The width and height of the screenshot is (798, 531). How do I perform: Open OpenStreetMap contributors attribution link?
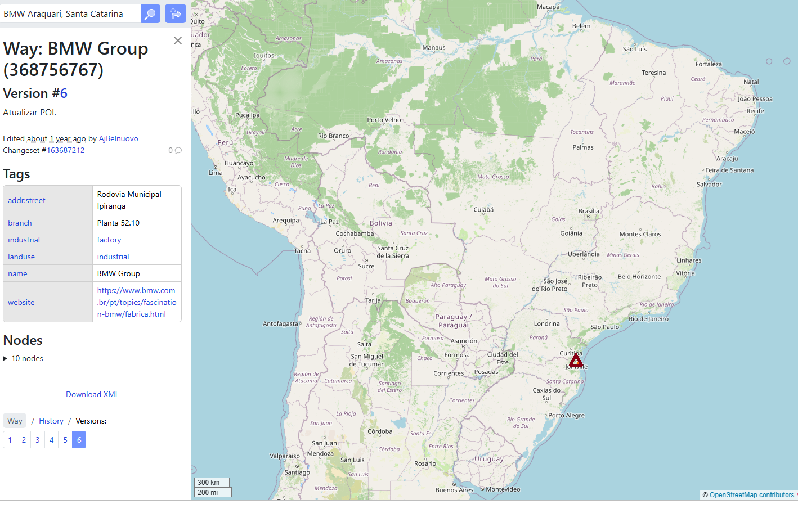point(752,495)
